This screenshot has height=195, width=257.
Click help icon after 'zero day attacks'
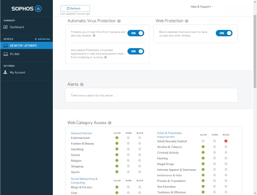tap(94, 35)
